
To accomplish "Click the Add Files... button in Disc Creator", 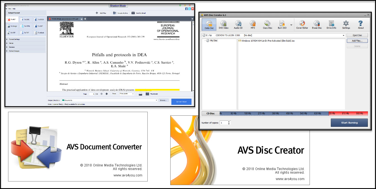I will 357,41.
